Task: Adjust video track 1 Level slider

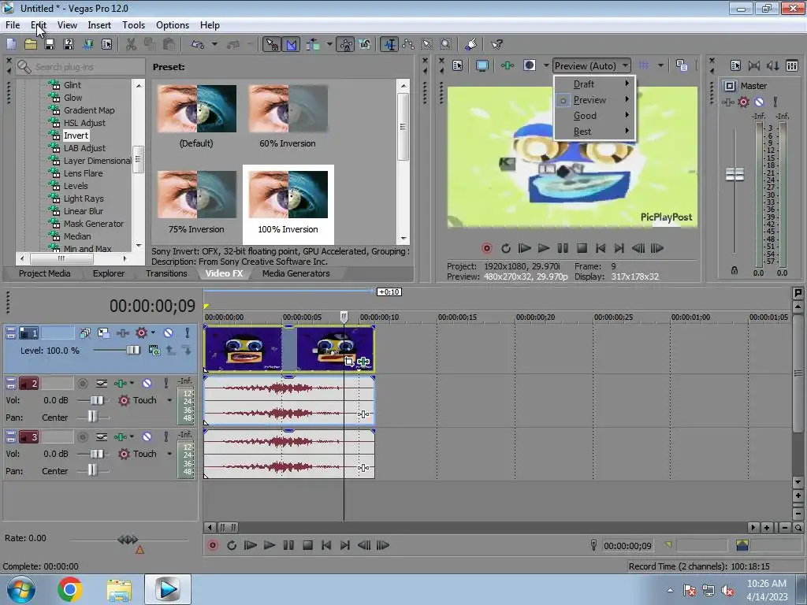Action: (132, 351)
